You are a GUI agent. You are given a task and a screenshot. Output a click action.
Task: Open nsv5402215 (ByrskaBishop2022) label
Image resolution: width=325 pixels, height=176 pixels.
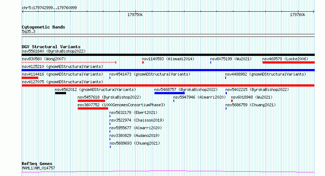[x=257, y=89]
